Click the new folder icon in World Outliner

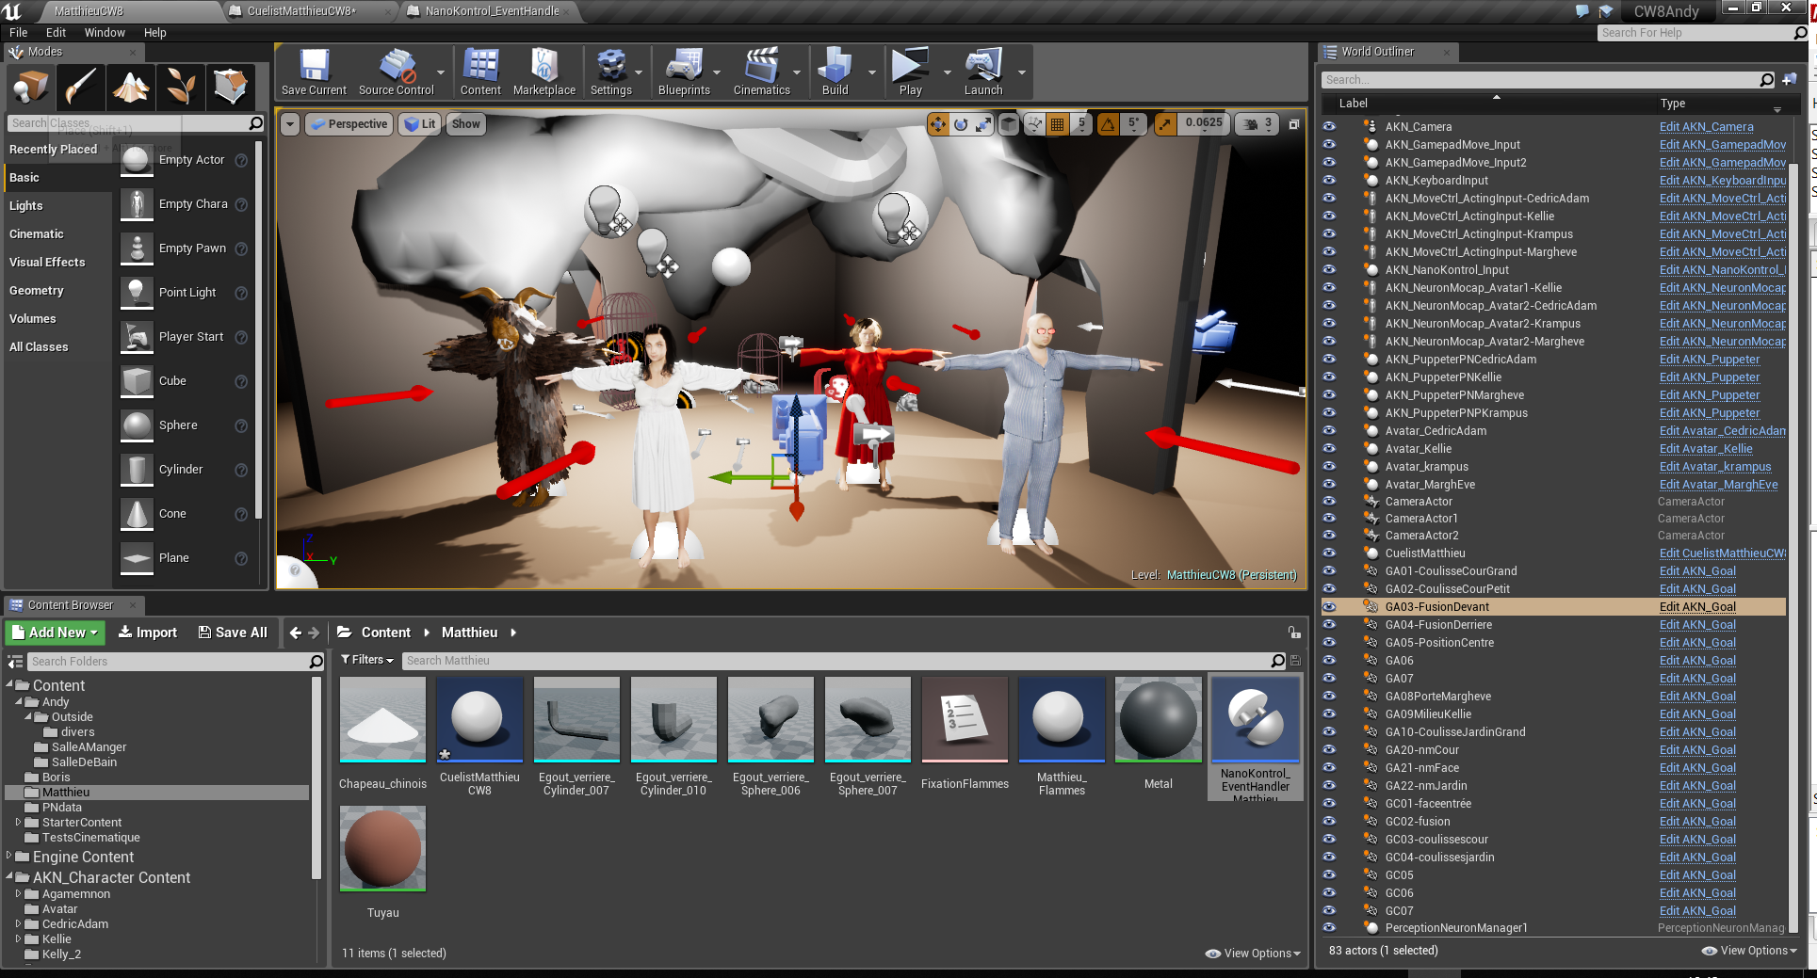tap(1790, 80)
